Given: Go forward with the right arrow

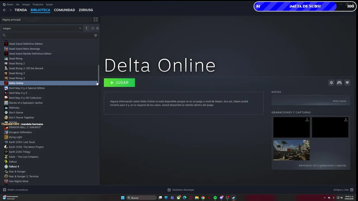Looking at the screenshot, I should pos(10,10).
